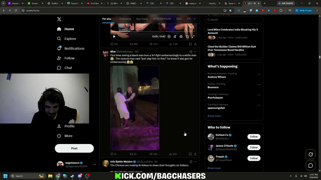Open more options for #corlubayan trend

[259, 95]
